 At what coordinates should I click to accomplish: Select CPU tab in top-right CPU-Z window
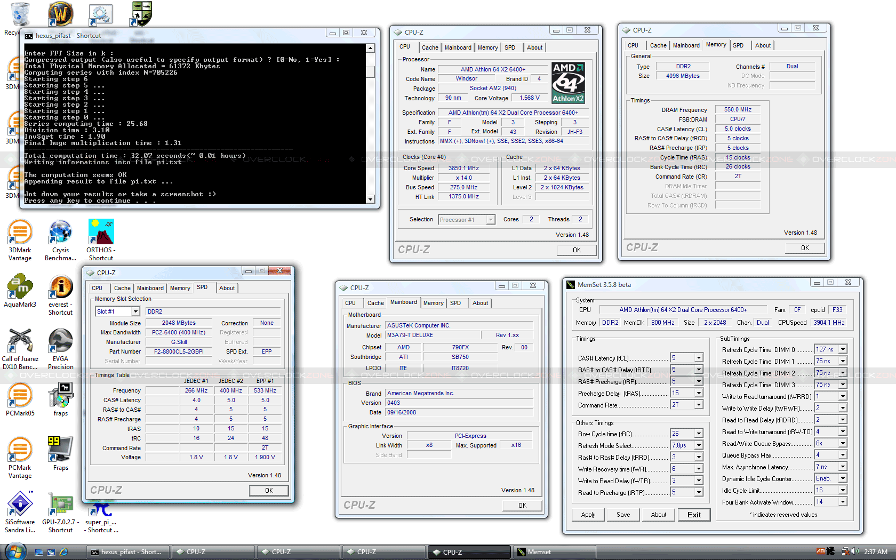tap(633, 45)
